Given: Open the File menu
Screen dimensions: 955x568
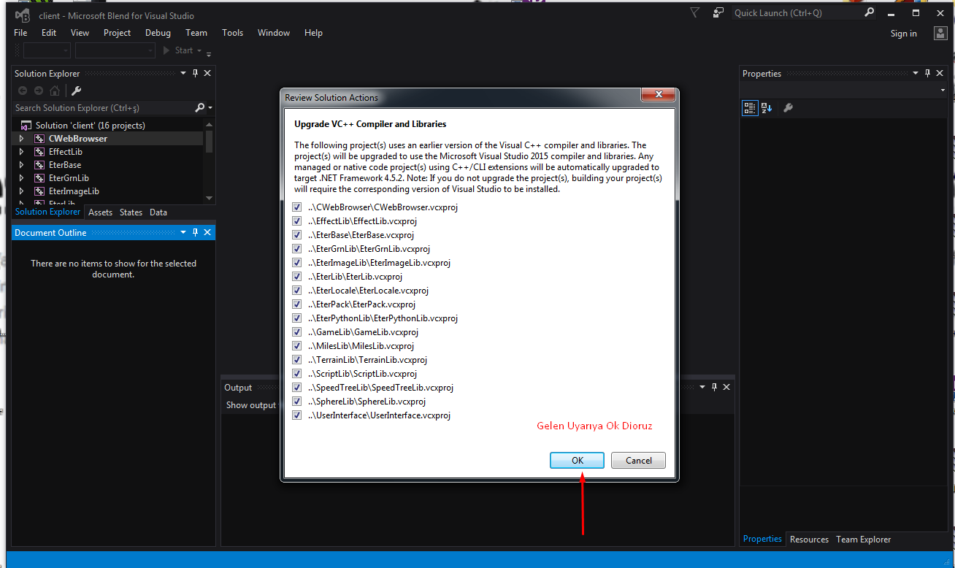Looking at the screenshot, I should (x=20, y=33).
